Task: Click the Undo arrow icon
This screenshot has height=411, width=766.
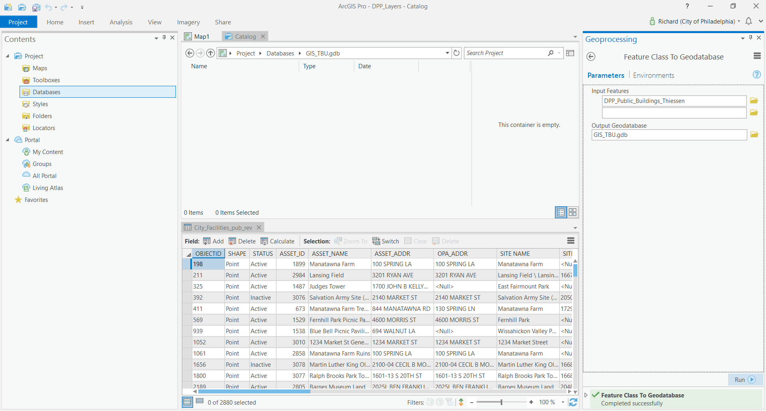Action: pos(49,7)
